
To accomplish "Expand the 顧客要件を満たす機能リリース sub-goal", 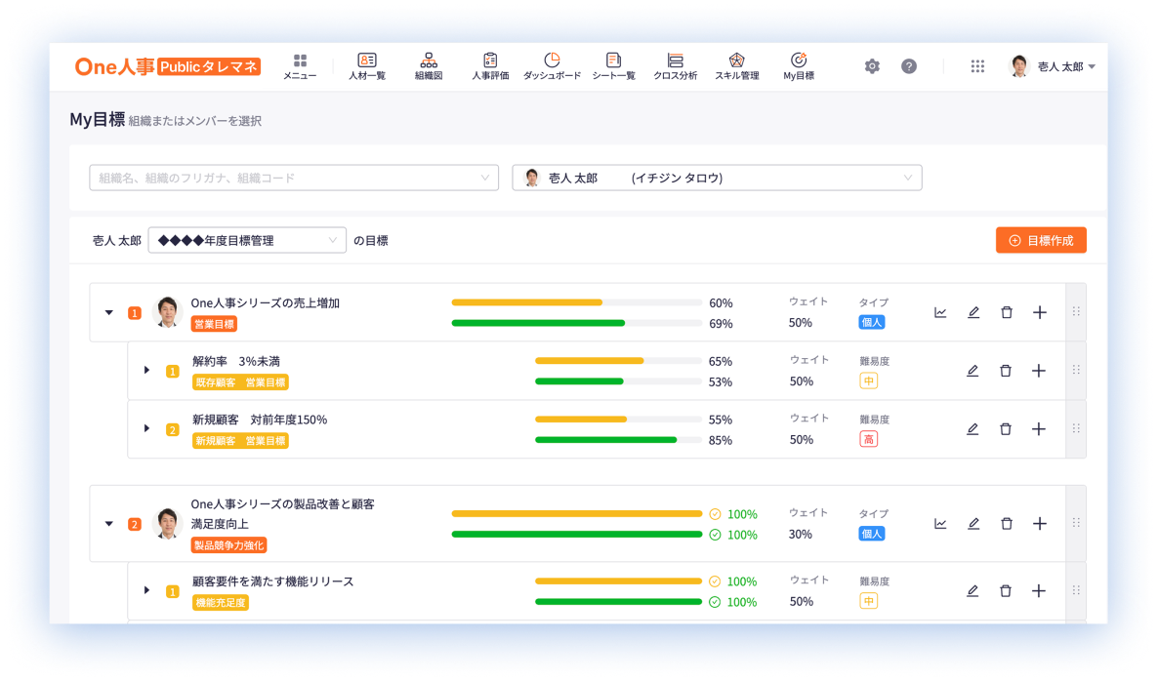I will pyautogui.click(x=147, y=590).
